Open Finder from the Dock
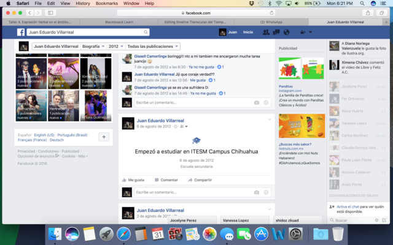The width and height of the screenshot is (393, 245). pyautogui.click(x=55, y=234)
